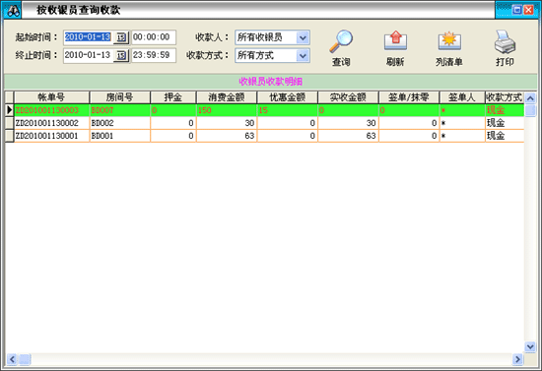Select bill ZD201001130003 cell
The width and height of the screenshot is (542, 371).
51,110
